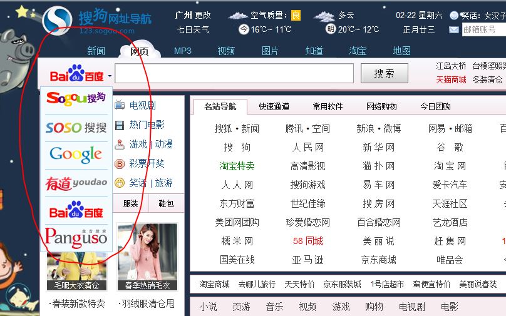
Task: Pick Baidu 百度 in the dropdown list
Action: point(76,210)
